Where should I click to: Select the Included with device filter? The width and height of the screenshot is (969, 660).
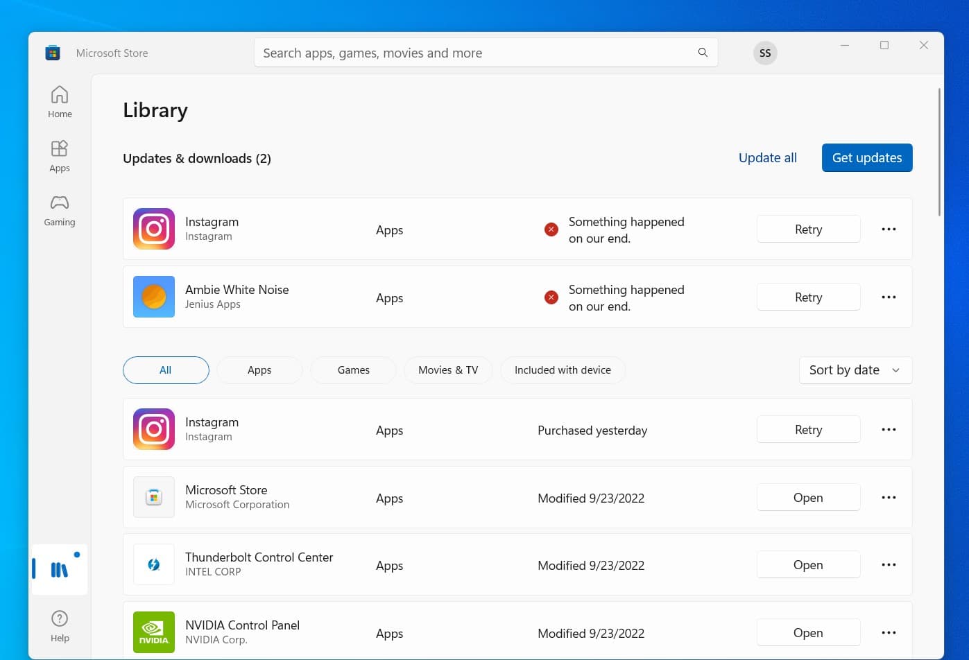tap(563, 370)
